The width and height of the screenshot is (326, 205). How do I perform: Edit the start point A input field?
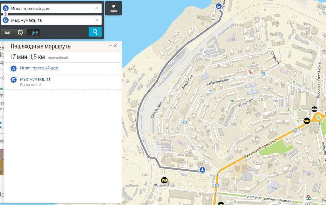click(51, 9)
